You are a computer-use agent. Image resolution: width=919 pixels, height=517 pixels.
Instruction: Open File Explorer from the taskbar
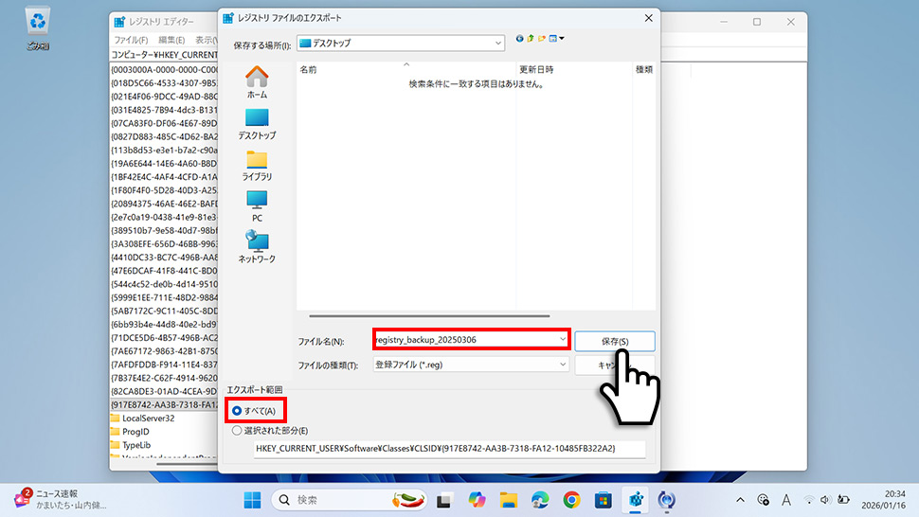coord(508,500)
